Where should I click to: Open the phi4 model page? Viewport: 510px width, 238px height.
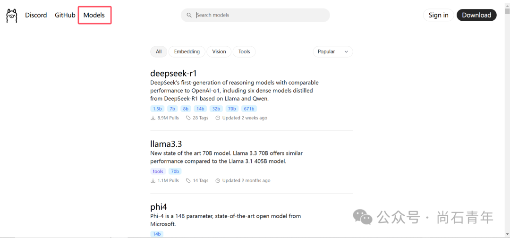click(x=159, y=207)
